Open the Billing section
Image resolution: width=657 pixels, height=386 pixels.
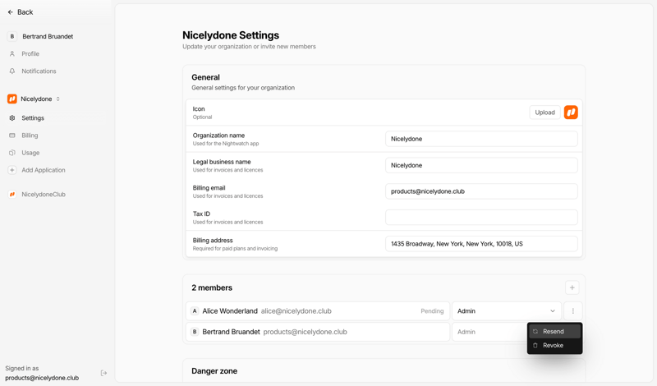(x=30, y=136)
